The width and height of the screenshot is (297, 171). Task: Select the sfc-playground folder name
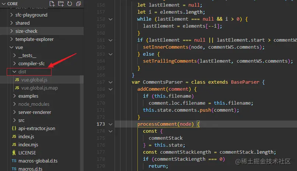(x=31, y=15)
